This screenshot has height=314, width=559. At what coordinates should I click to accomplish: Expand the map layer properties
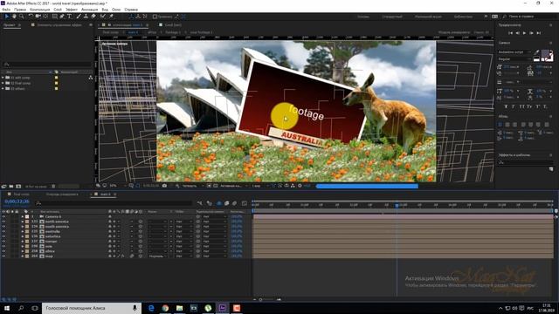tap(23, 256)
